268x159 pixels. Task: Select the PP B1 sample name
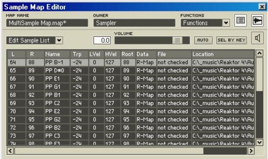tap(57, 95)
